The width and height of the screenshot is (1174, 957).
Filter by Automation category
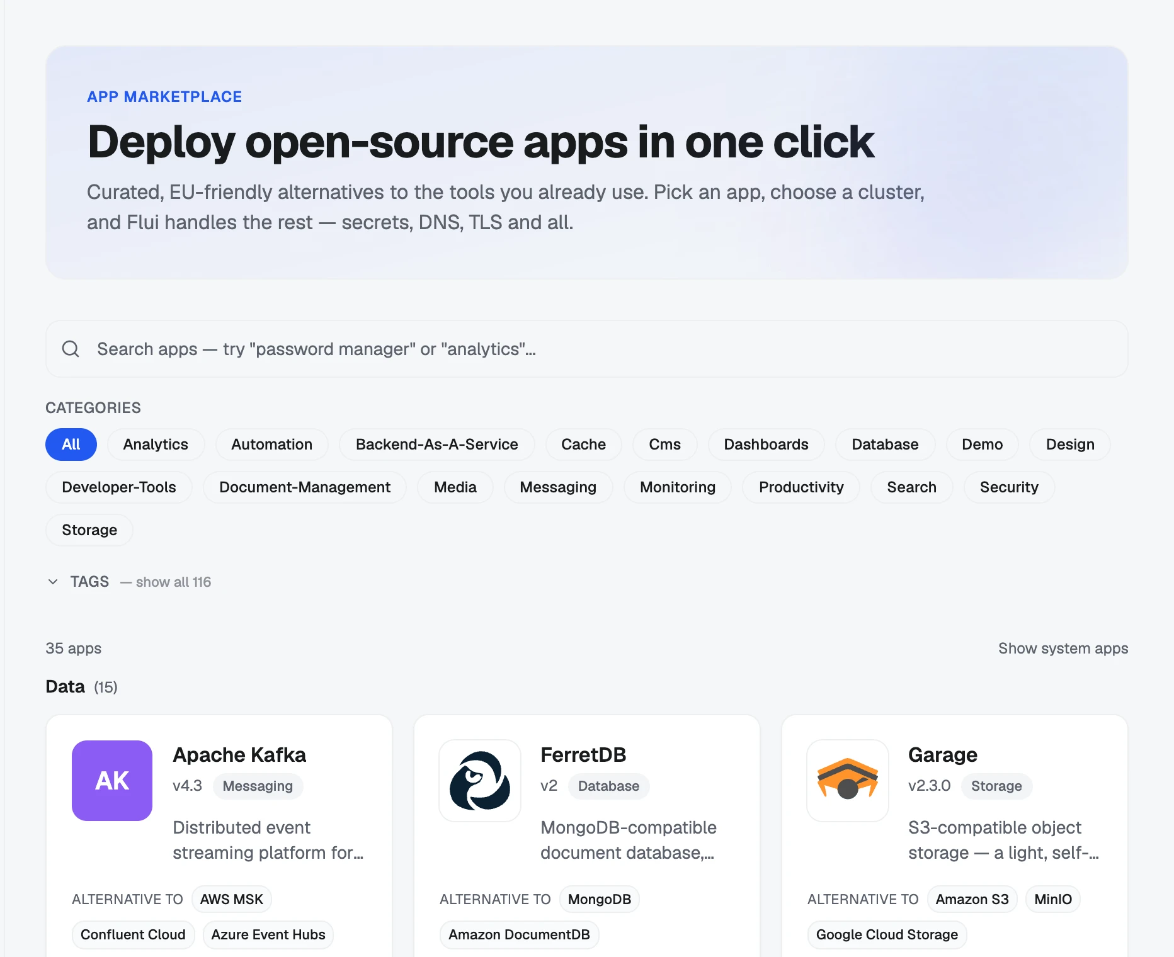[271, 445]
